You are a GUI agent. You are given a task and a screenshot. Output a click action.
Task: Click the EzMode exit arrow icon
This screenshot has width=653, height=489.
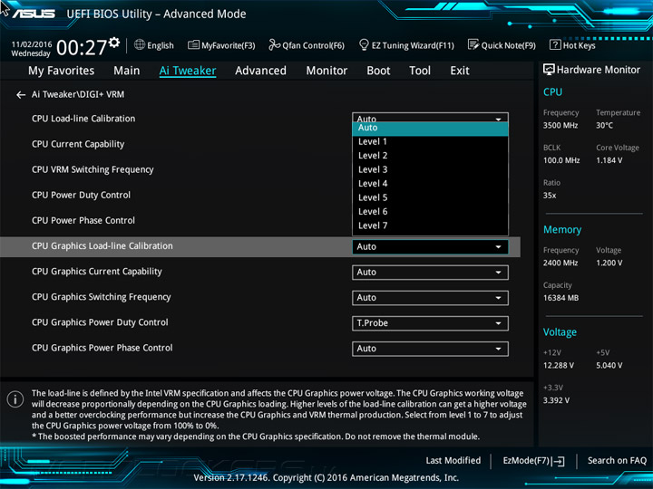(559, 461)
